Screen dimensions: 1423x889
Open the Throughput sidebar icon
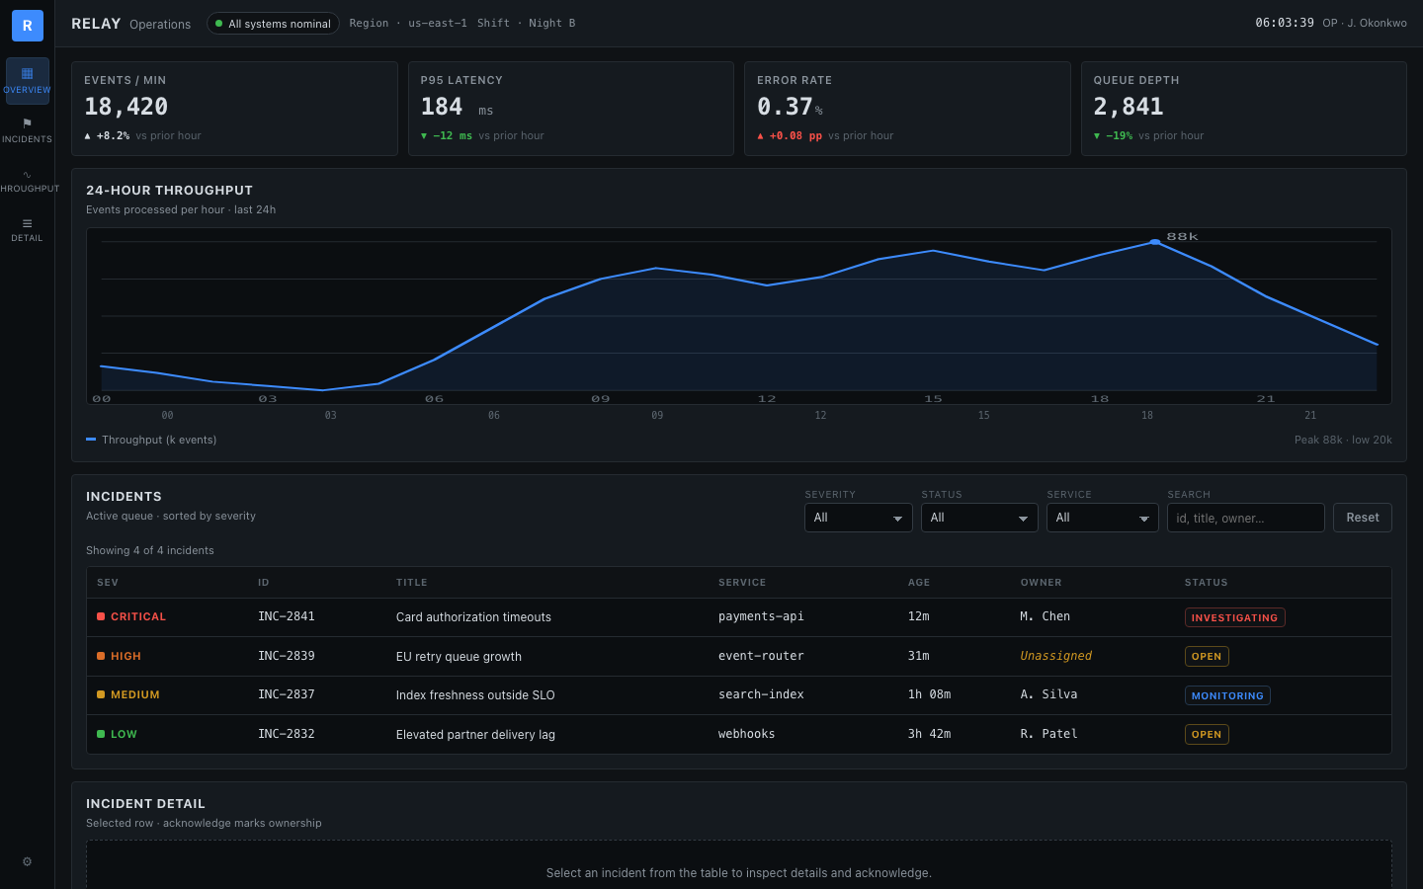(x=27, y=180)
